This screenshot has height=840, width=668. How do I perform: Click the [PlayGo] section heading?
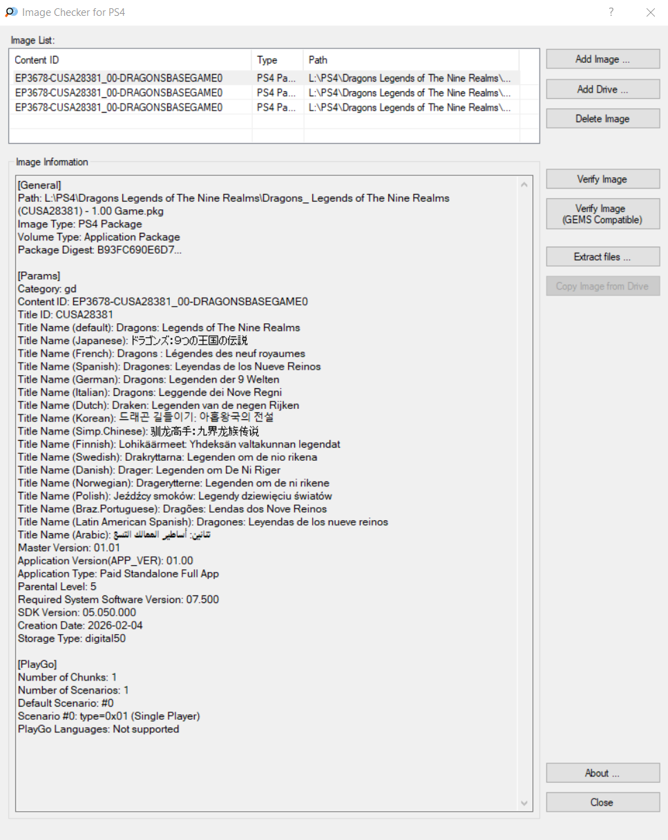point(37,665)
